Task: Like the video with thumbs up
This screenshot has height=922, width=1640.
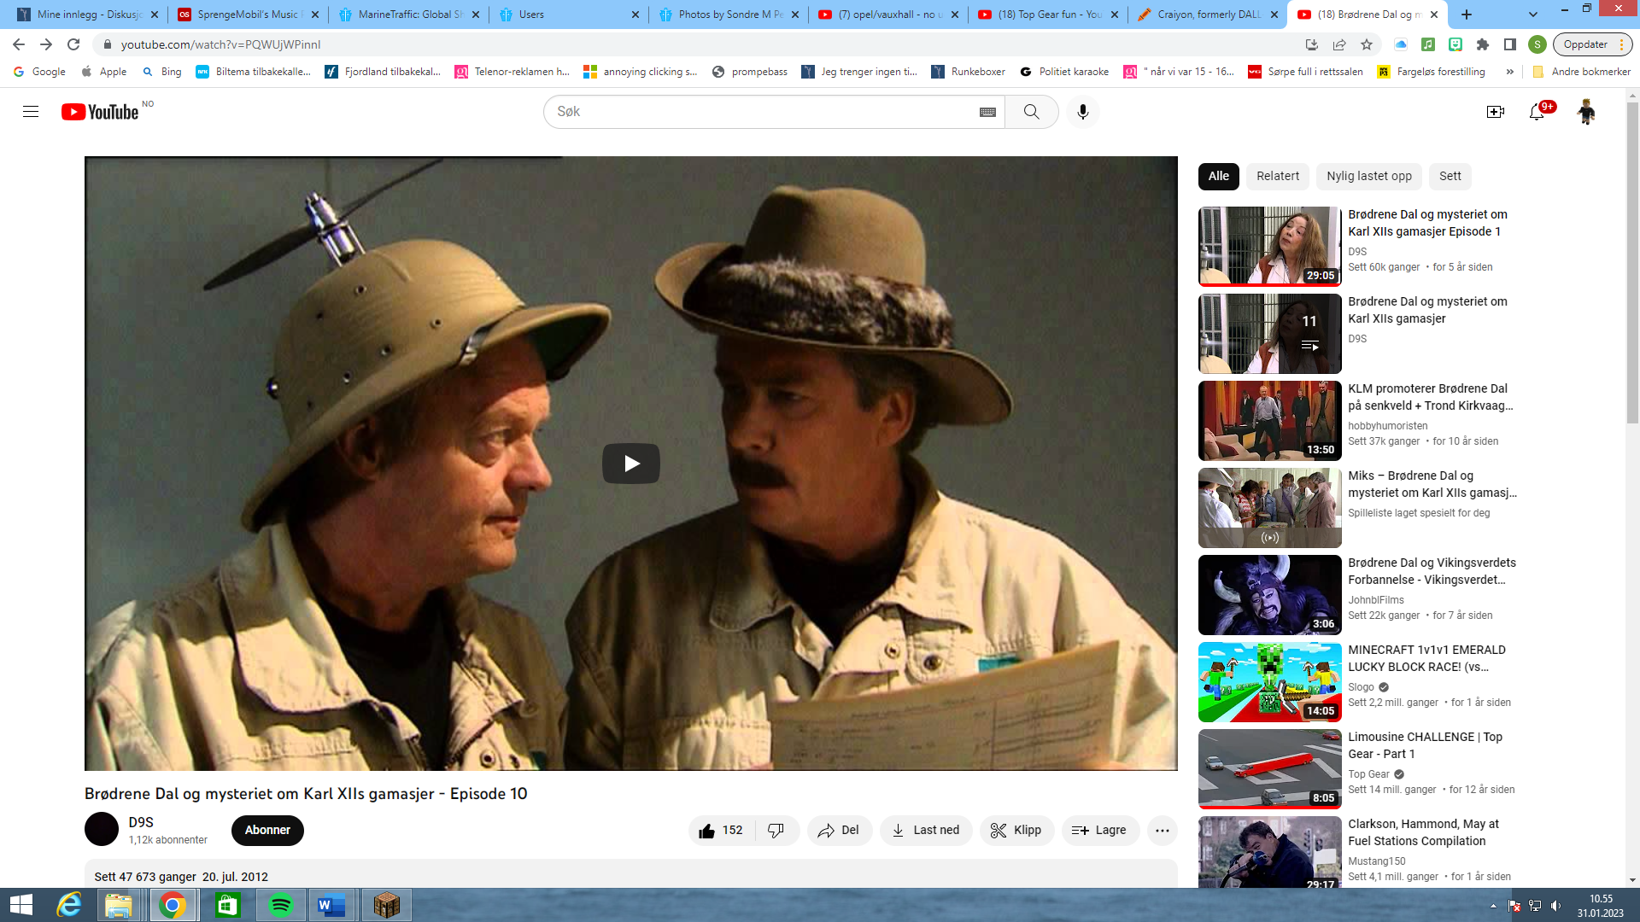Action: (721, 831)
